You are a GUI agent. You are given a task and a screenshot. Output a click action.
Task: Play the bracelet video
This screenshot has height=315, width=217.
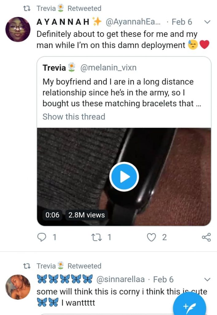[124, 177]
